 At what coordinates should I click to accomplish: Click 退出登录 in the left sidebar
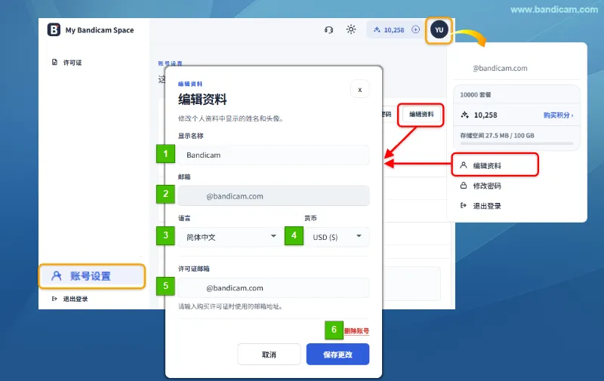click(75, 299)
